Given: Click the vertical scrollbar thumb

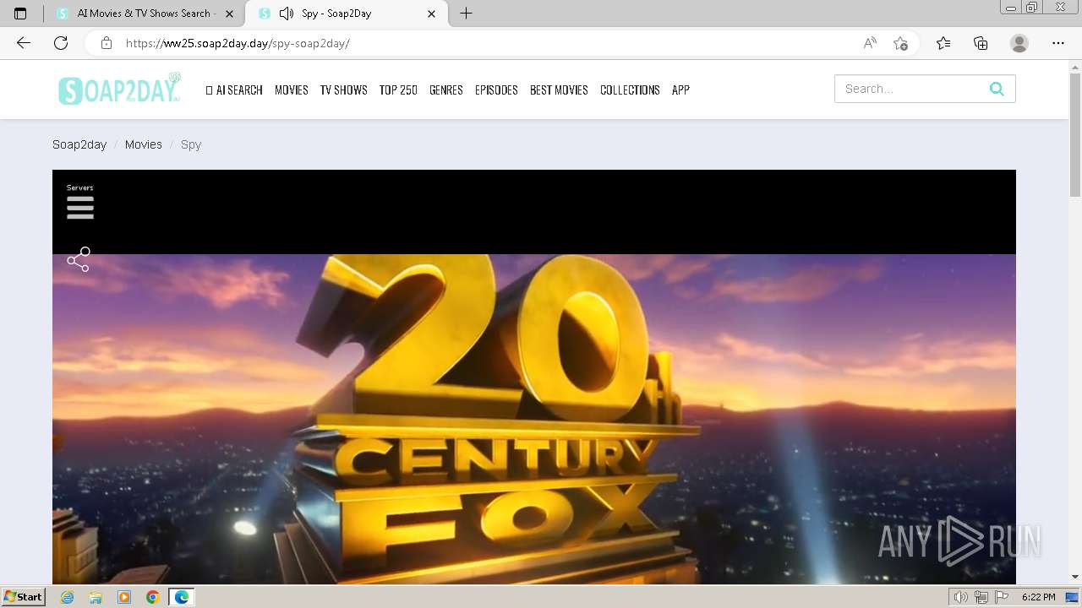Looking at the screenshot, I should click(x=1075, y=135).
